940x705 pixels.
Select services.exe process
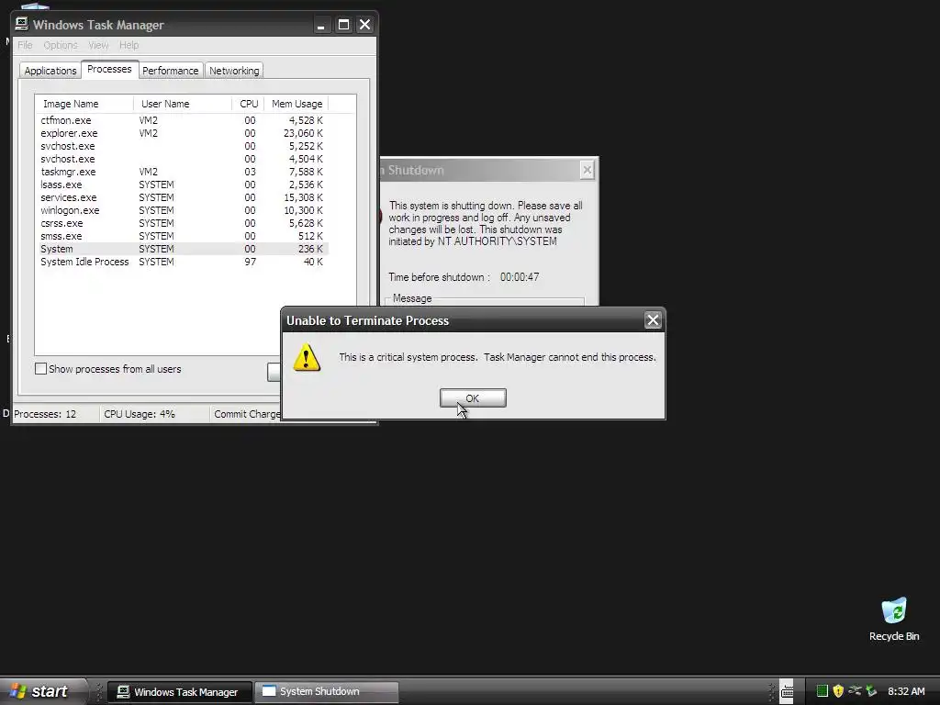[183, 197]
